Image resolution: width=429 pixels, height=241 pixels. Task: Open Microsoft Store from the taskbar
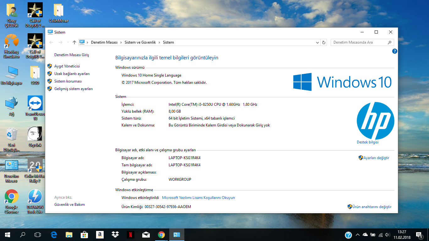[84, 235]
